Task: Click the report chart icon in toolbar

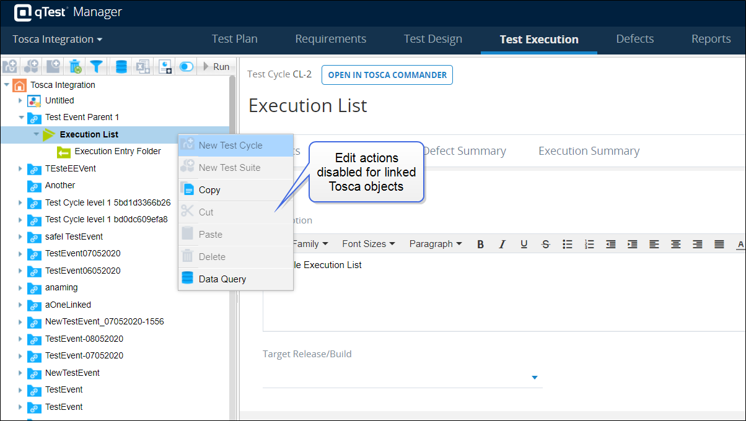Action: coord(165,66)
